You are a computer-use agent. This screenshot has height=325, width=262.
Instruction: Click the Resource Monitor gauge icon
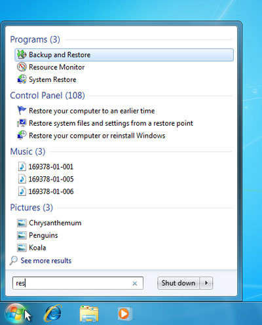22,67
